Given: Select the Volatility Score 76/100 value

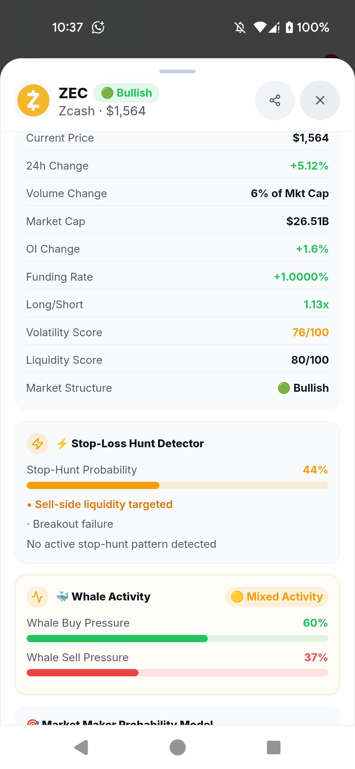Looking at the screenshot, I should (x=310, y=332).
